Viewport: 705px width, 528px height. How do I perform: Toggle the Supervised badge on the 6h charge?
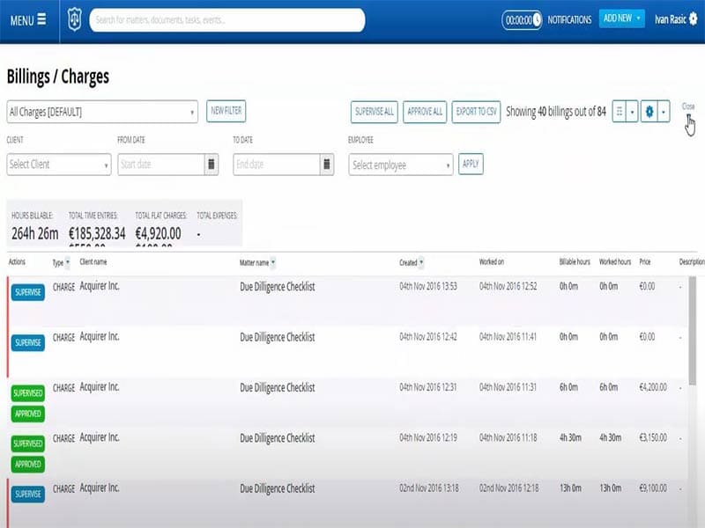(28, 393)
